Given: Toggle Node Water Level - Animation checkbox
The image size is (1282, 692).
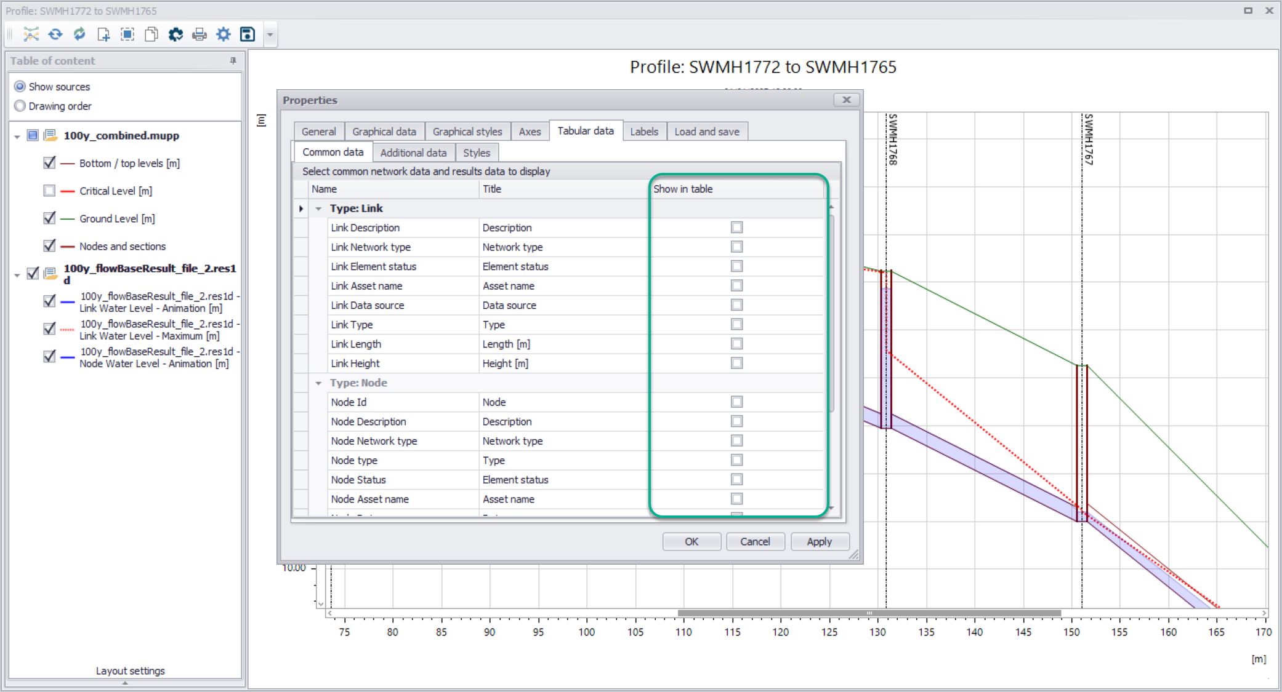Looking at the screenshot, I should pos(49,357).
